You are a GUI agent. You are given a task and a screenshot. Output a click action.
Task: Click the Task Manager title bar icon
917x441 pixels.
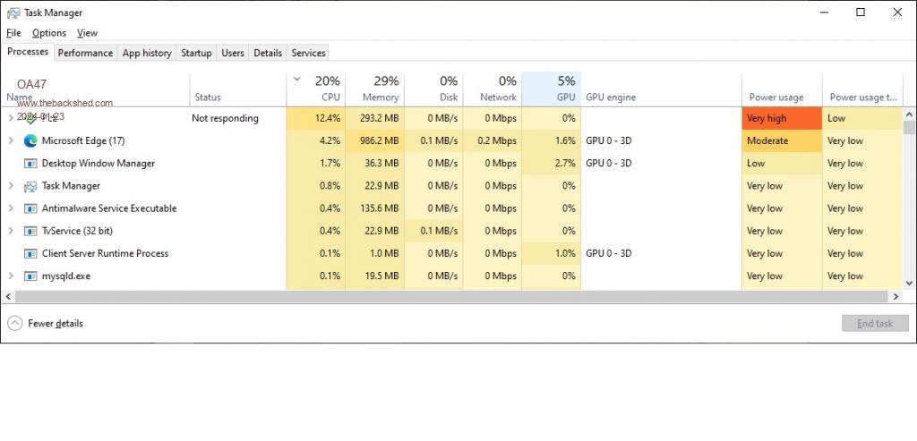13,13
